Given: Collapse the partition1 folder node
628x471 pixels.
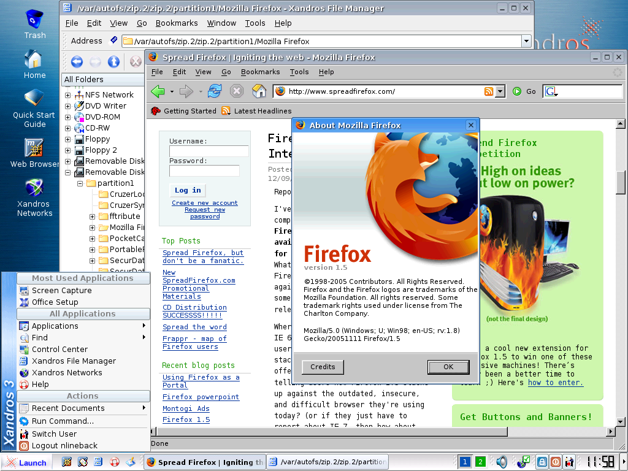Looking at the screenshot, I should (80, 183).
